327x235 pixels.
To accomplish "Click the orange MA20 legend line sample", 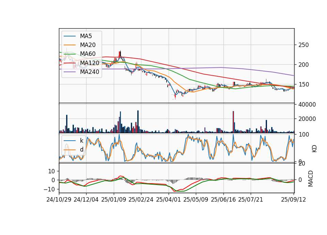I will point(69,45).
